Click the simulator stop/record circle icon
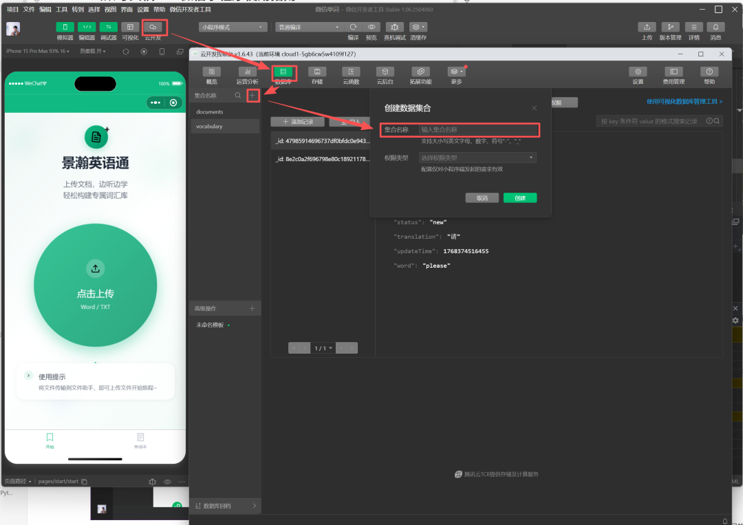This screenshot has width=743, height=525. 144,51
